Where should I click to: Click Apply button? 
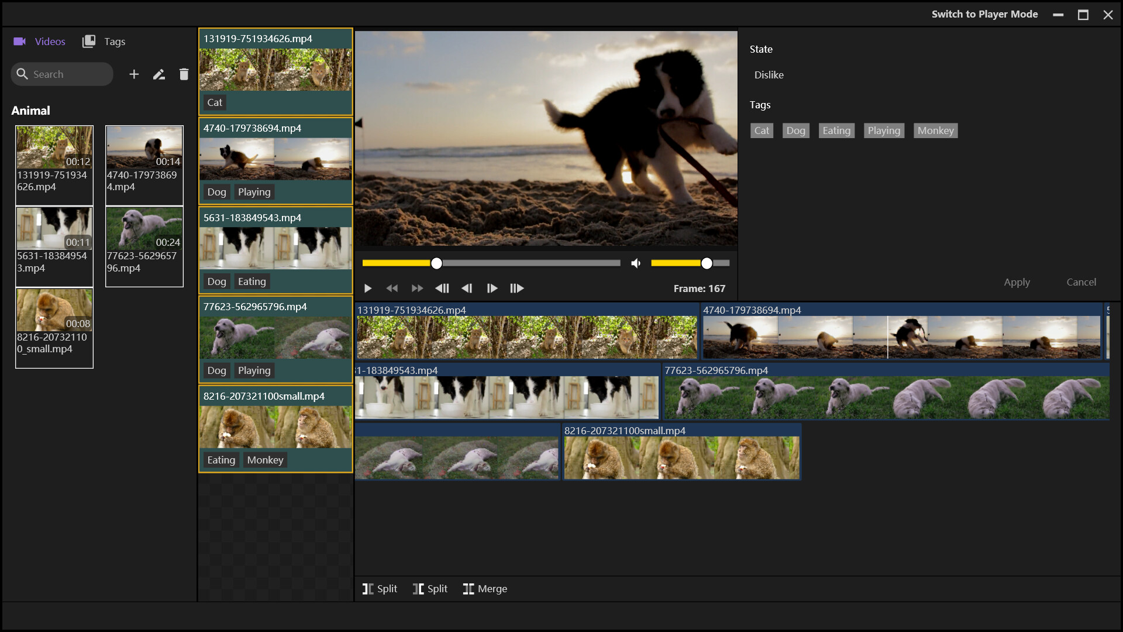pos(1017,282)
